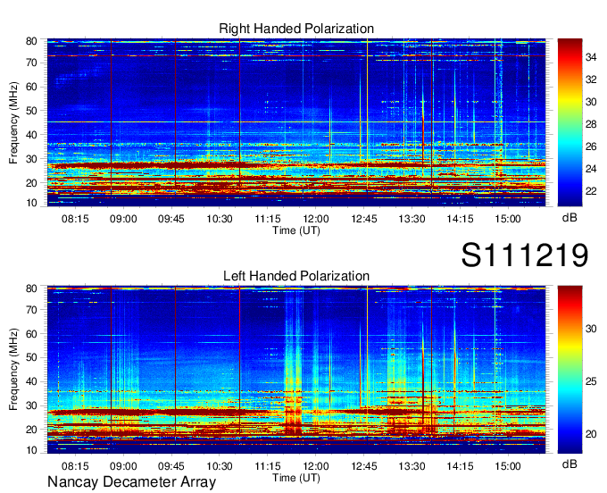Screen dimensions: 607x493
Task: Click 20 MHz tick of Left Handed plot
Action: (31, 430)
